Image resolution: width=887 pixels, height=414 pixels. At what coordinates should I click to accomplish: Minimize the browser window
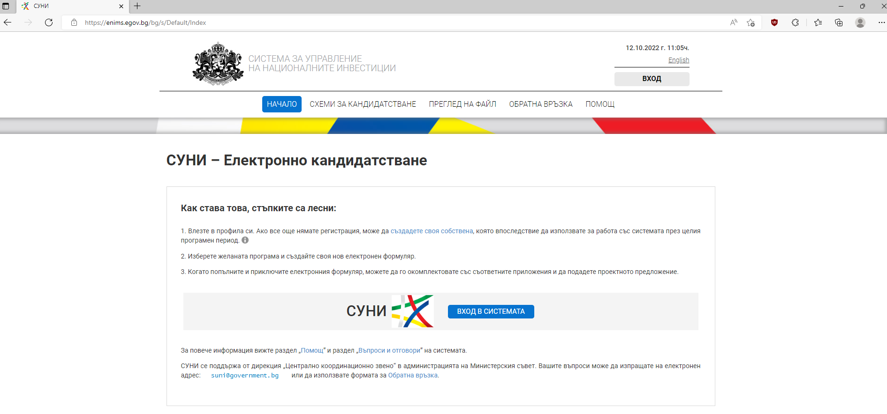point(841,6)
